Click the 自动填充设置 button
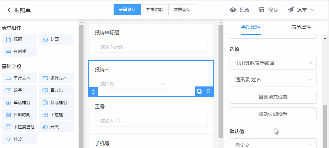Image resolution: width=329 pixels, height=148 pixels. (273, 97)
